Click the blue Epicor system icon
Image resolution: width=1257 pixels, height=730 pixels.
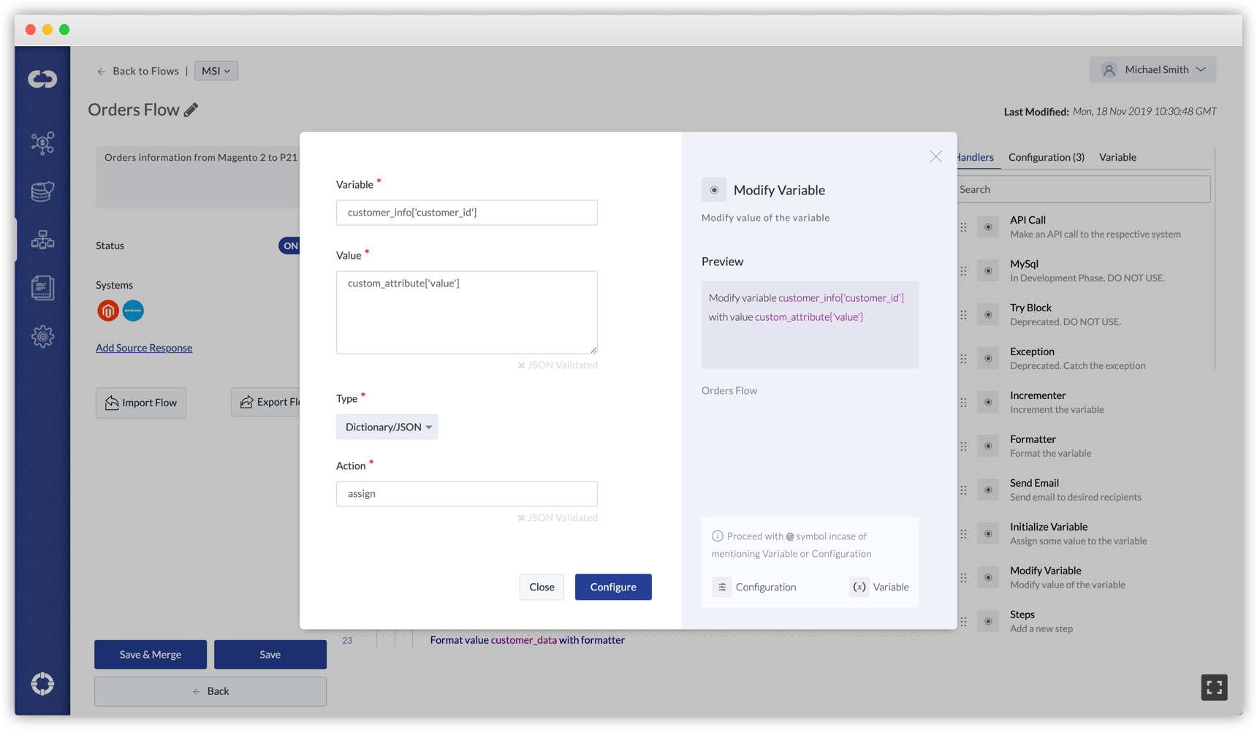[133, 311]
